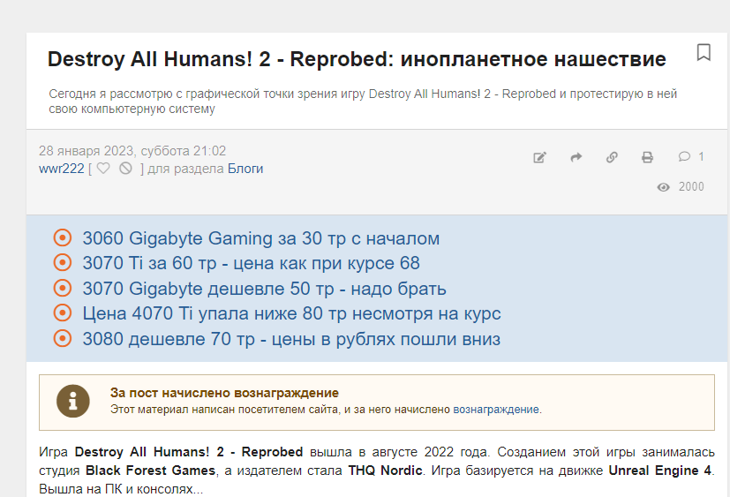730x497 pixels.
Task: Open the 3060 Gigabyte Gaming за 30 тр link
Action: (x=260, y=238)
